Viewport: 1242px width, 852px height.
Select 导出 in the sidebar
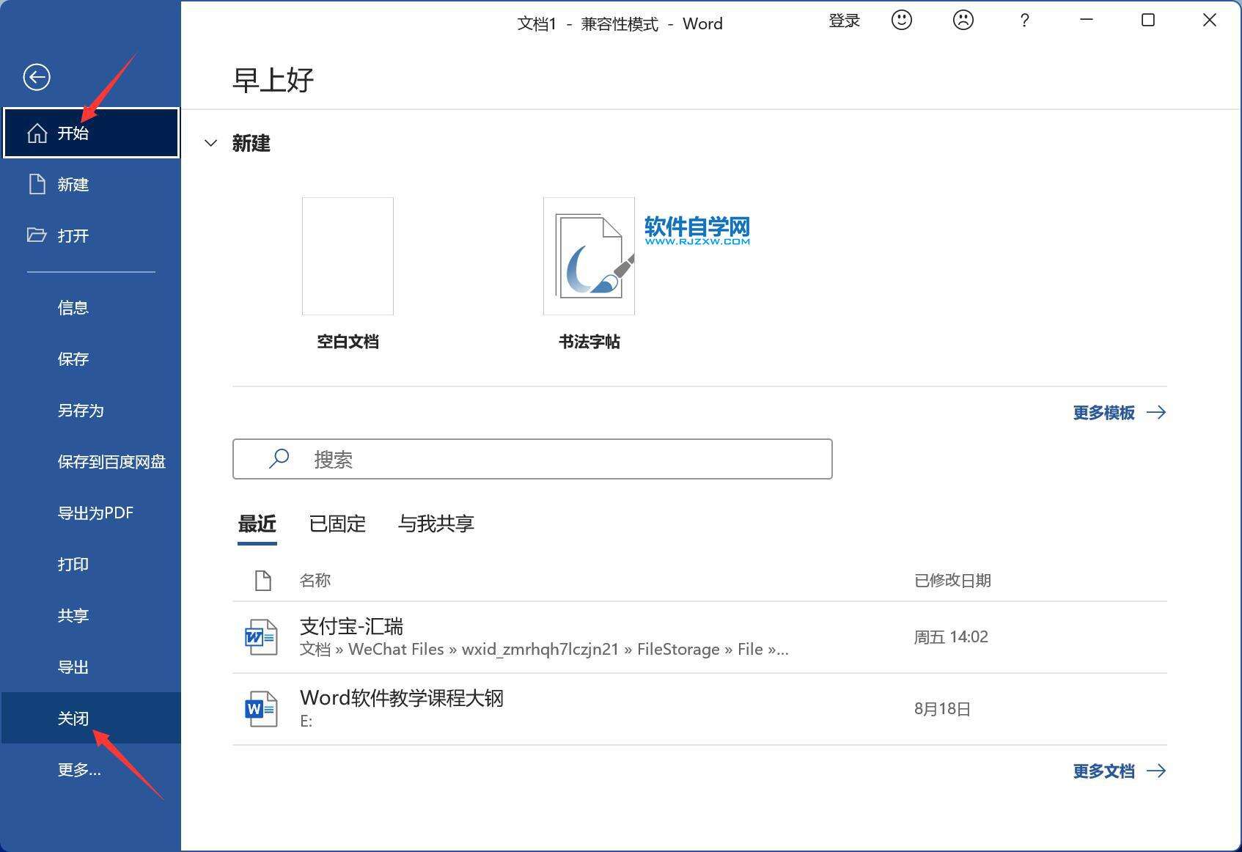[91, 667]
